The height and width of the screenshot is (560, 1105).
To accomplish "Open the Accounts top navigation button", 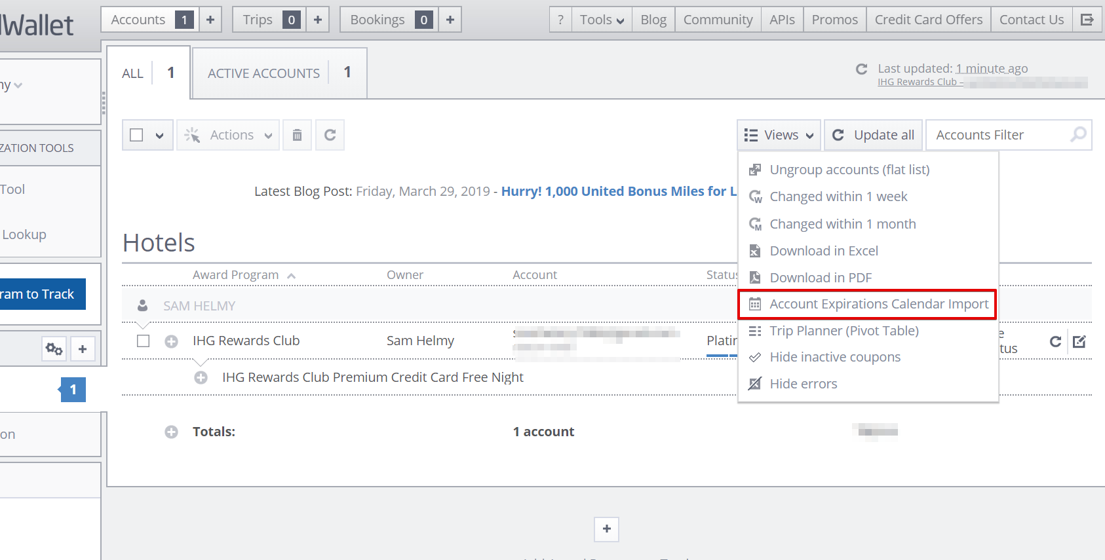I will coord(150,20).
